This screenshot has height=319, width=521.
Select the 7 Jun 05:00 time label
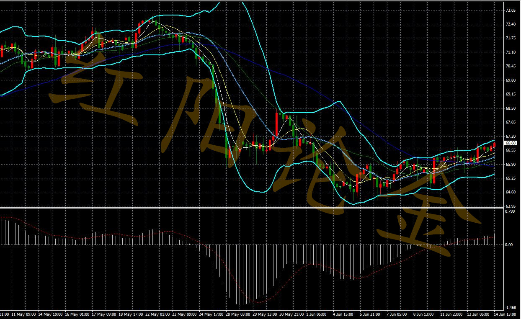[x=397, y=314]
